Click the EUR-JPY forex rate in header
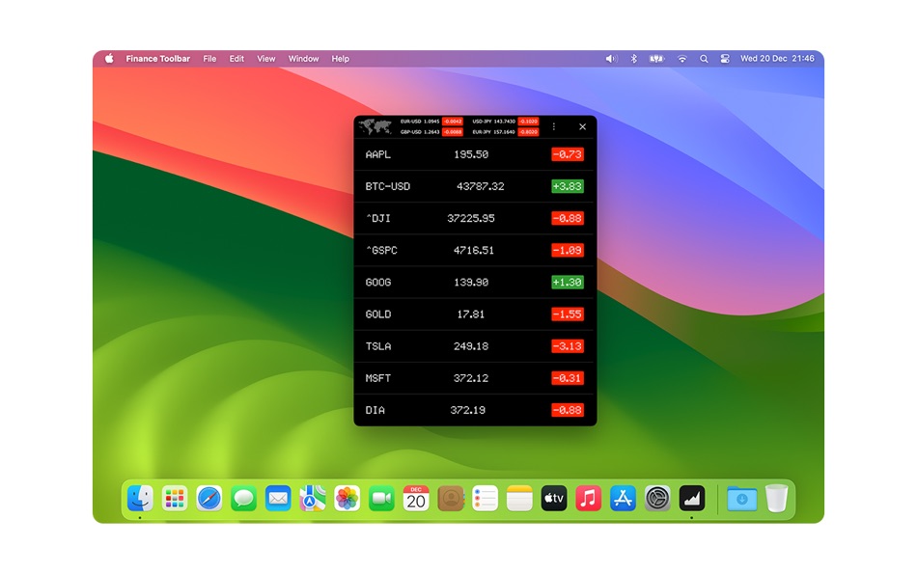The height and width of the screenshot is (573, 917). pyautogui.click(x=505, y=132)
